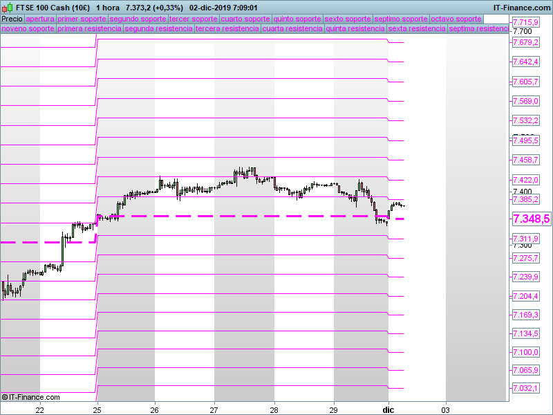The height and width of the screenshot is (415, 553).
Task: Click date 22 on the time axis
Action: (x=40, y=410)
